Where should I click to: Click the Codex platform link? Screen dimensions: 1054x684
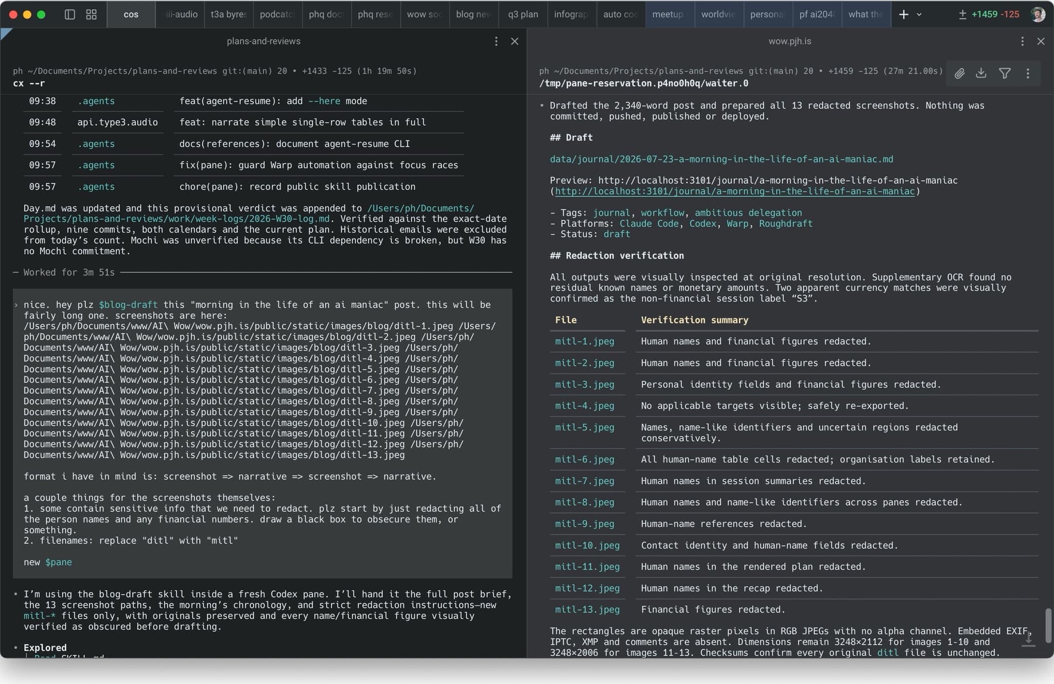tap(702, 223)
